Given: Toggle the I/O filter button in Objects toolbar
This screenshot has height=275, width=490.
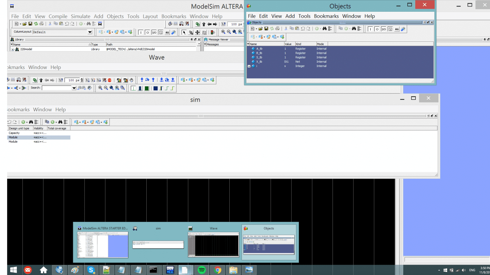Looking at the screenshot, I should click(384, 29).
